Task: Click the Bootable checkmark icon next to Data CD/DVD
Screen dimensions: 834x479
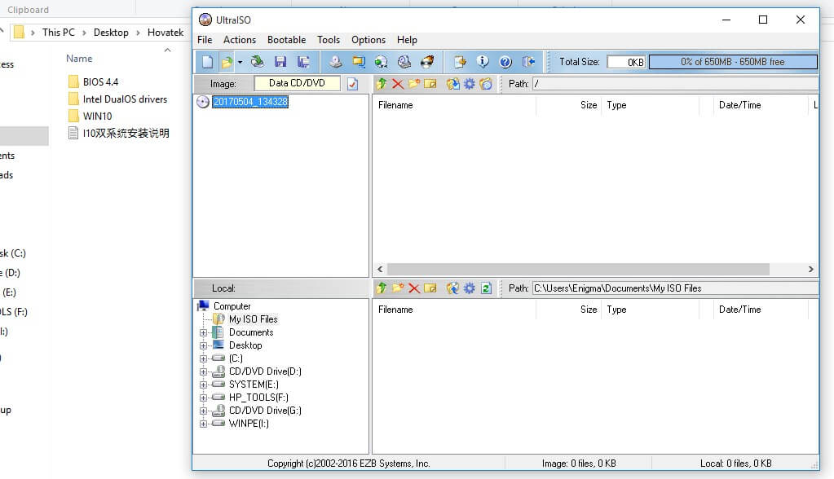Action: pyautogui.click(x=353, y=84)
